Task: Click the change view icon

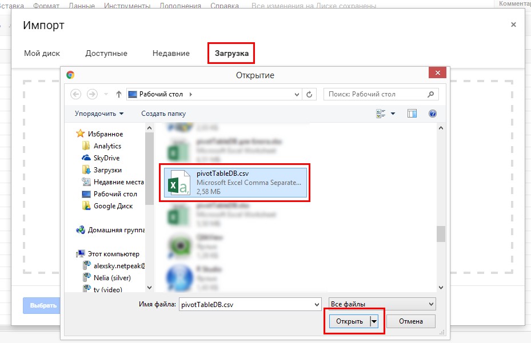Action: pos(381,114)
